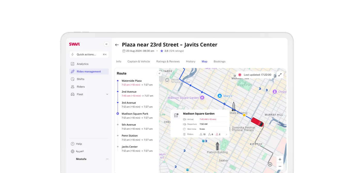Click the Empire State Building landmark icon
The image size is (347, 173).
click(234, 106)
